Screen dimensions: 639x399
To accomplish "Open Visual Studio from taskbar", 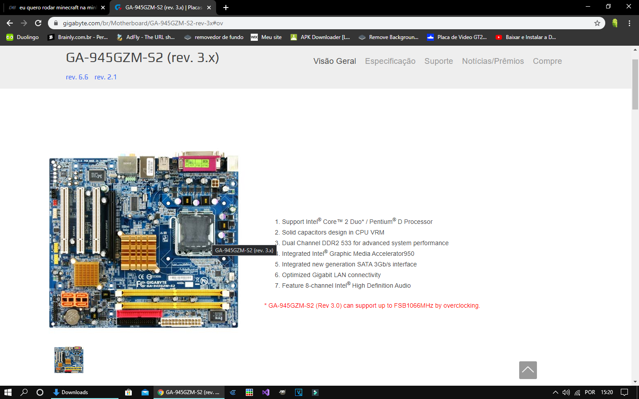I will coord(266,392).
